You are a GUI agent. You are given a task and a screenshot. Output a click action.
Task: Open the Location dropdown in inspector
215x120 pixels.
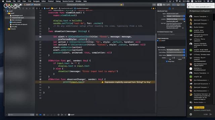point(176,19)
